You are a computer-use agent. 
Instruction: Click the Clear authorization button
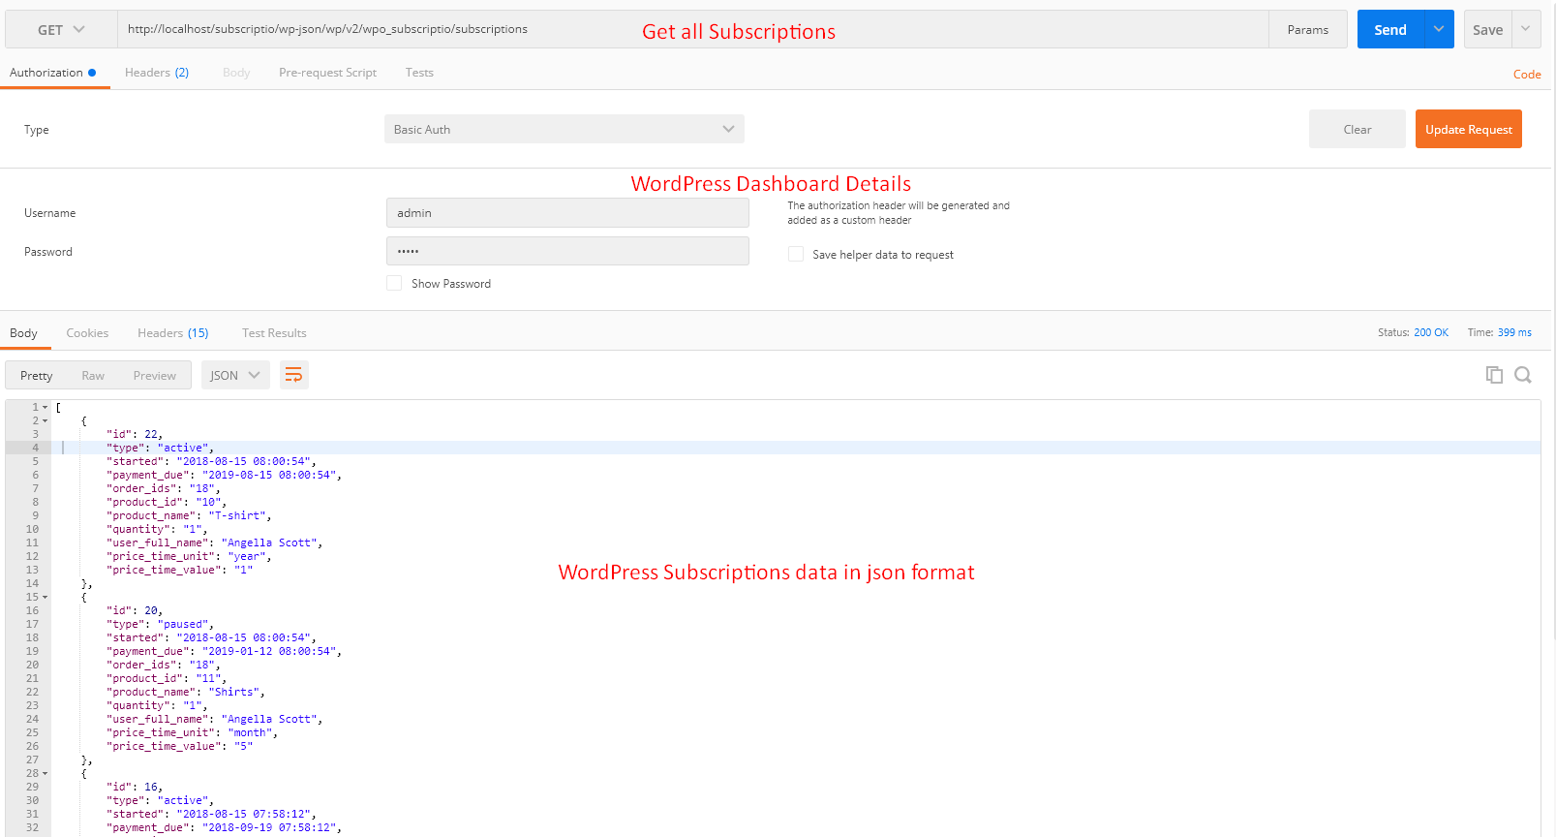click(x=1358, y=129)
